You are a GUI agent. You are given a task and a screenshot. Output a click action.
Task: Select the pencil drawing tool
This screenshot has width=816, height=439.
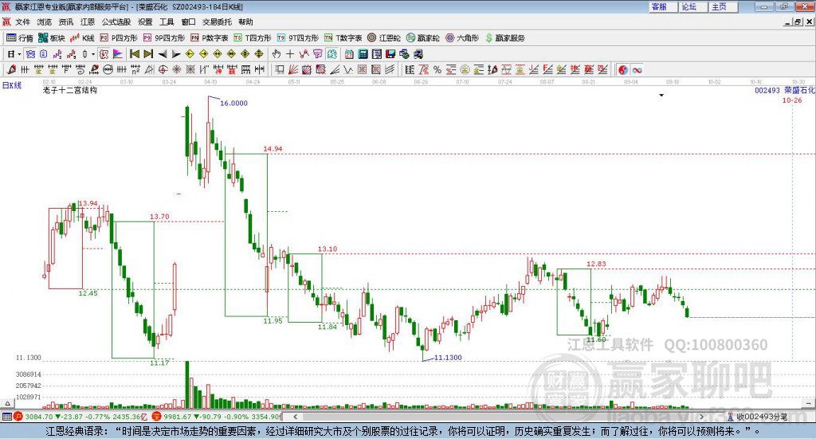click(11, 69)
